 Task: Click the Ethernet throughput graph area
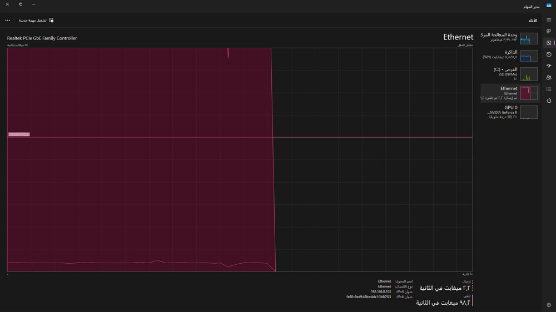(x=240, y=160)
